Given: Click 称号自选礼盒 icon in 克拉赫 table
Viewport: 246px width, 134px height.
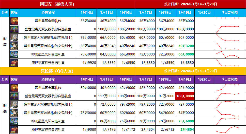Looking at the screenshot, I should 14,130.
